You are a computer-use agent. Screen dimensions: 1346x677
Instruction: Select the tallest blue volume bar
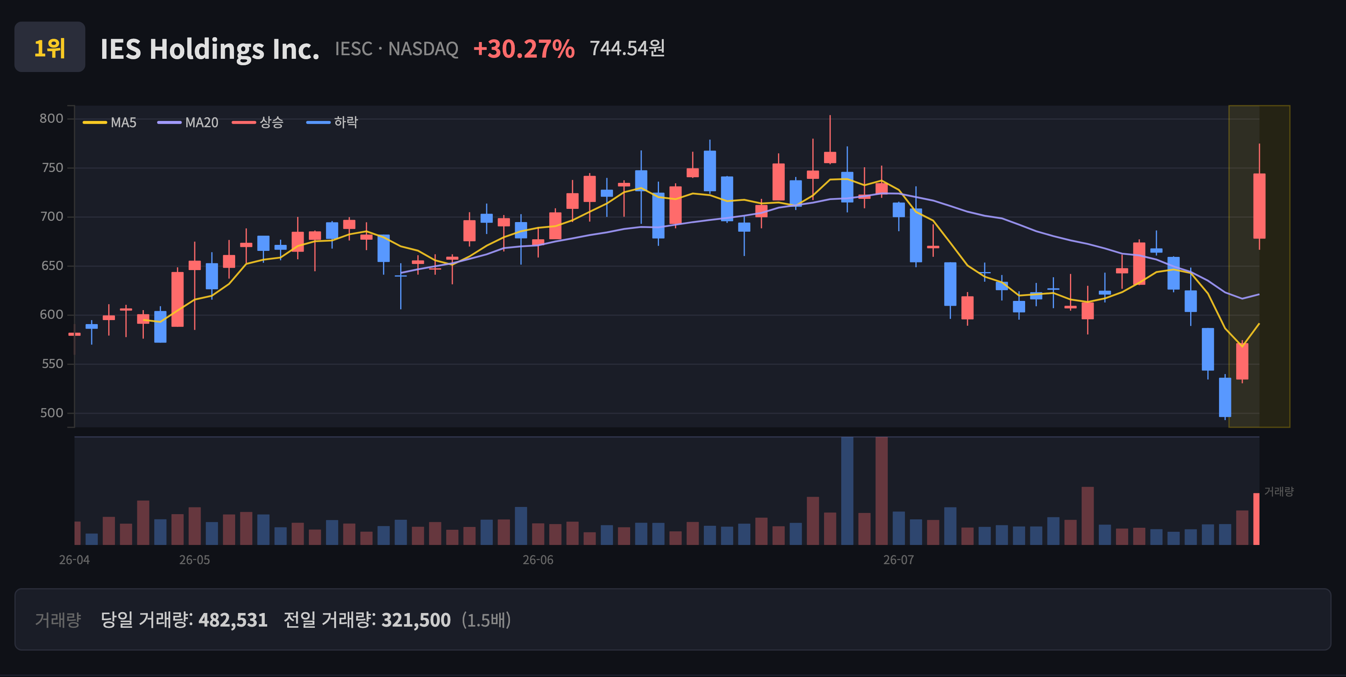click(847, 491)
